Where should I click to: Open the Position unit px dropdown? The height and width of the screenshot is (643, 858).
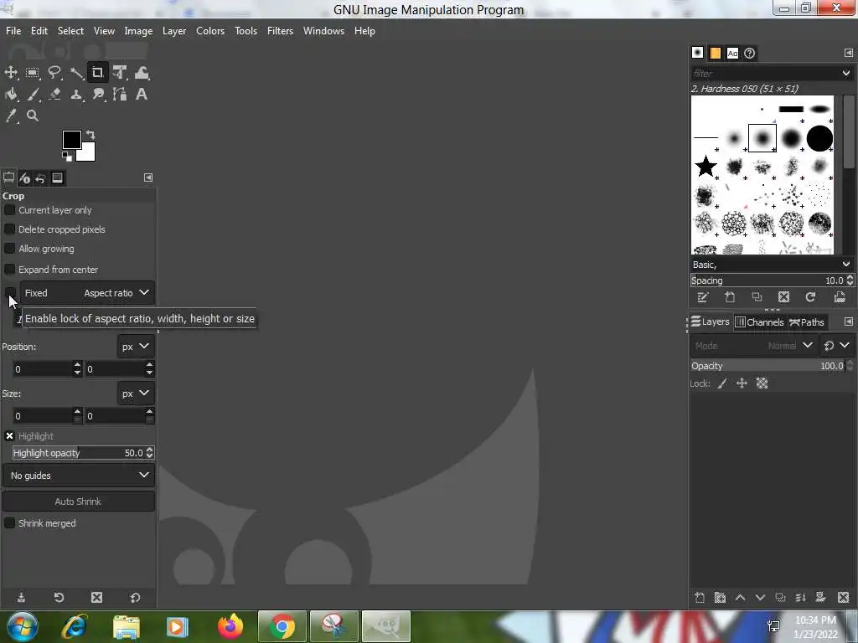pyautogui.click(x=136, y=347)
